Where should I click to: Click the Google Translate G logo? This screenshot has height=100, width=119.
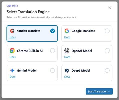tap(67, 31)
